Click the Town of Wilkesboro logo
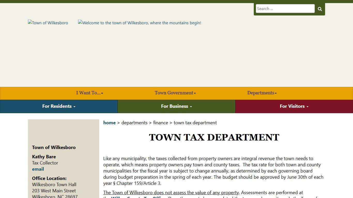Viewport: 353px width, 198px height. [x=48, y=23]
